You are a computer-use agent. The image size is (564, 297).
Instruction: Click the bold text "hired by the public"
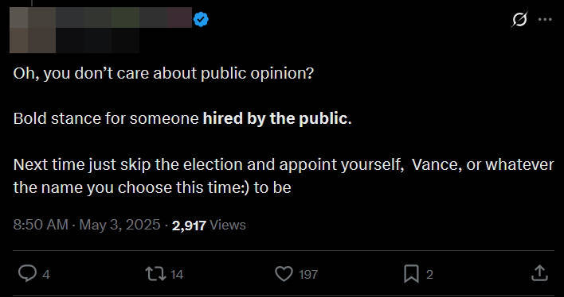[x=276, y=119]
